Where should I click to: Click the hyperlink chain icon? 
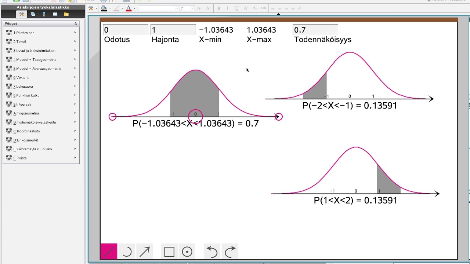300,8
